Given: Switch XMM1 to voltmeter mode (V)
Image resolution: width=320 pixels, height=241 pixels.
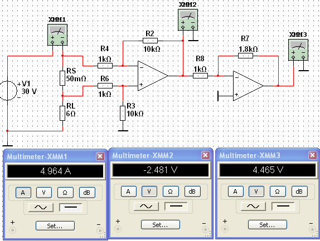Looking at the screenshot, I should pos(44,193).
